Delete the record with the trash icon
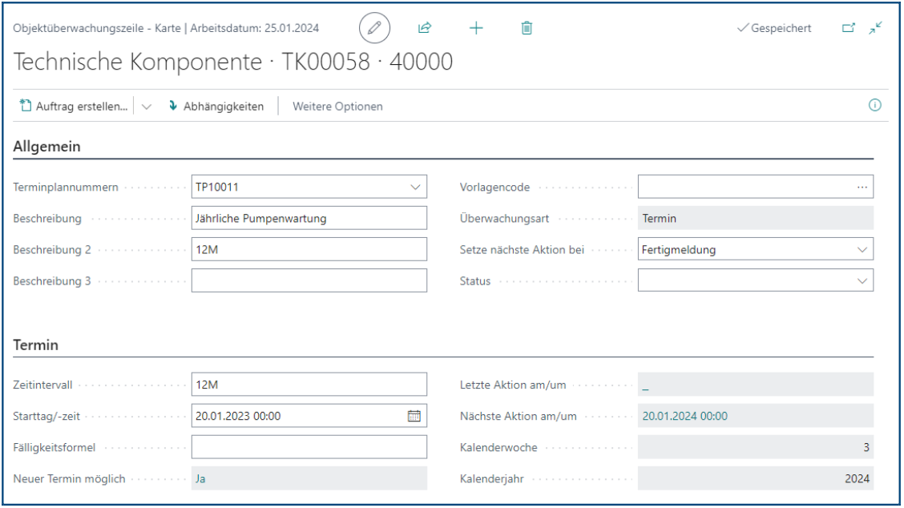This screenshot has width=904, height=508. (527, 28)
